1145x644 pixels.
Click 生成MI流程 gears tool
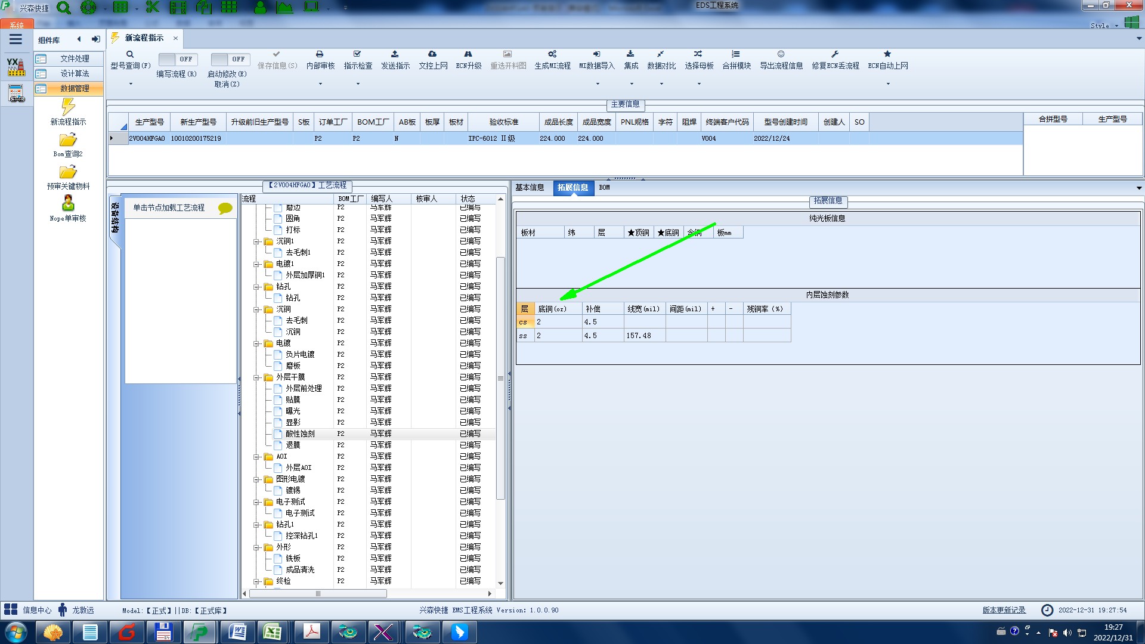552,60
